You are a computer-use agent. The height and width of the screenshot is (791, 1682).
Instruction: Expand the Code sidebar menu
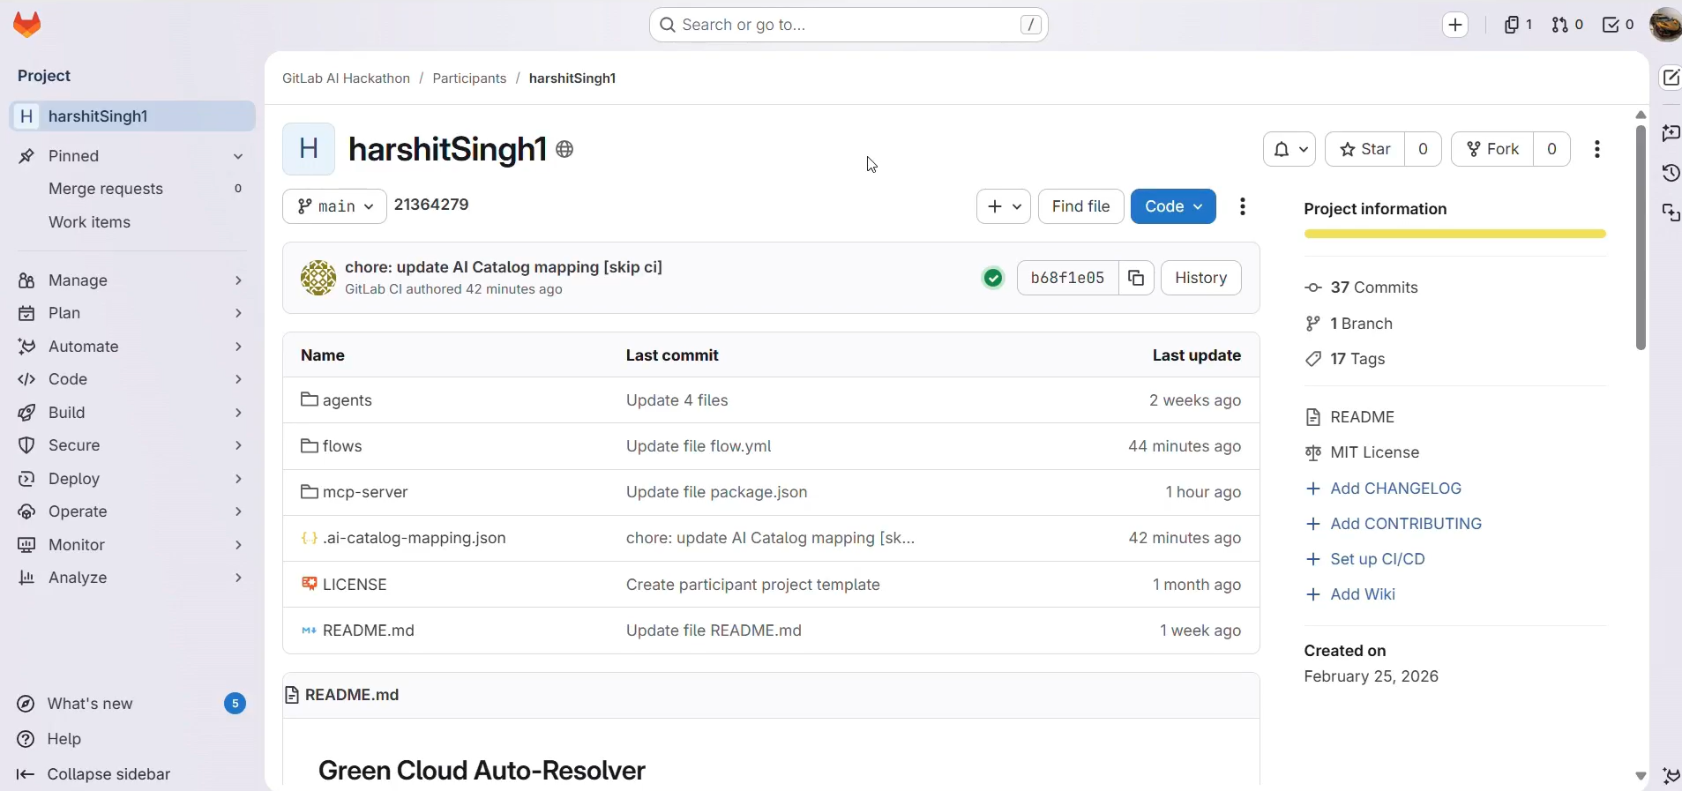132,379
